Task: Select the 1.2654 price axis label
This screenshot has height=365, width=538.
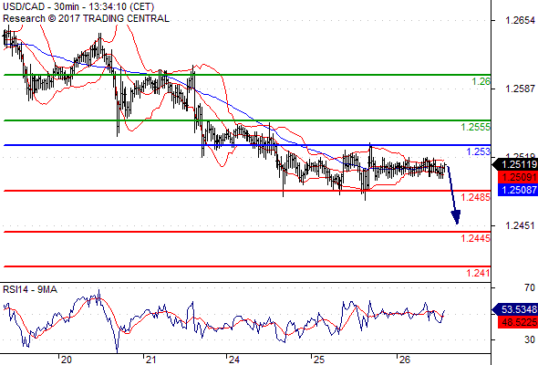Action: (520, 21)
